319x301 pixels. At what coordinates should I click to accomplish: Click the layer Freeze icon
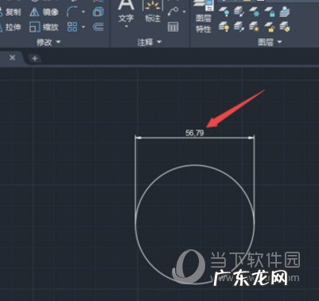point(254,12)
